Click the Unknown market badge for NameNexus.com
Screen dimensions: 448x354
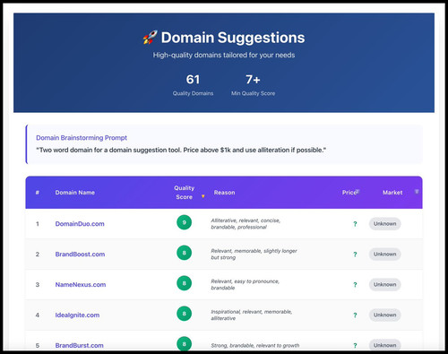(x=384, y=285)
